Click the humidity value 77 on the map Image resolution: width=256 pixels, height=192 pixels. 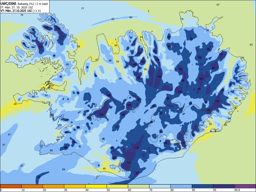pos(82,8)
